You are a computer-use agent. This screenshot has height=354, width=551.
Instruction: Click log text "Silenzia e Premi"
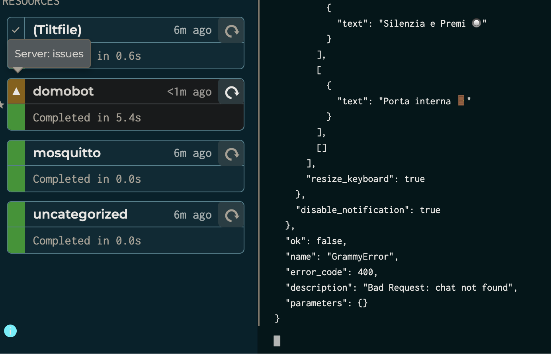pos(424,23)
